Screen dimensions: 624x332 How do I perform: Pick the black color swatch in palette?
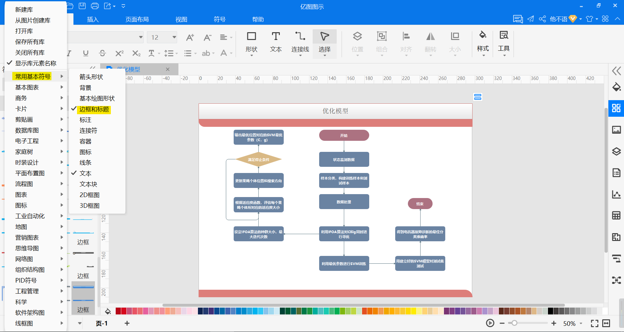point(550,311)
